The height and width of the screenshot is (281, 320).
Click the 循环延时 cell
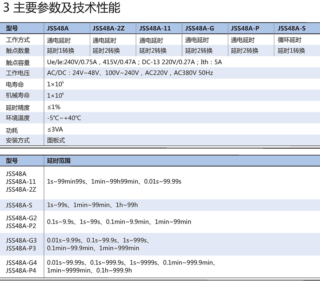(289, 40)
